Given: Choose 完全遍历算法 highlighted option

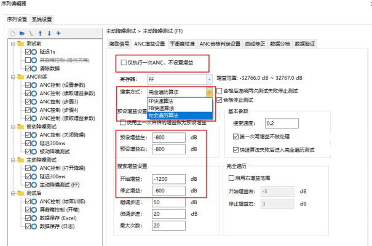Looking at the screenshot, I should pos(180,116).
